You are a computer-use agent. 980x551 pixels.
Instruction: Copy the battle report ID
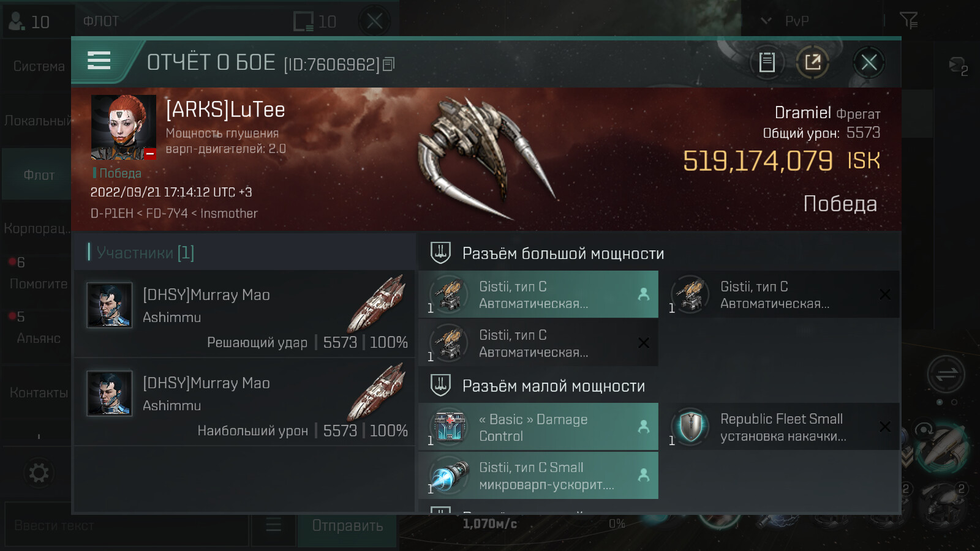[389, 64]
